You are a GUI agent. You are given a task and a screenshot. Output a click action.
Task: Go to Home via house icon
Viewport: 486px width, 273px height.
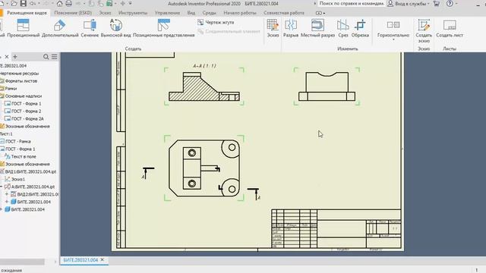[x=59, y=4]
